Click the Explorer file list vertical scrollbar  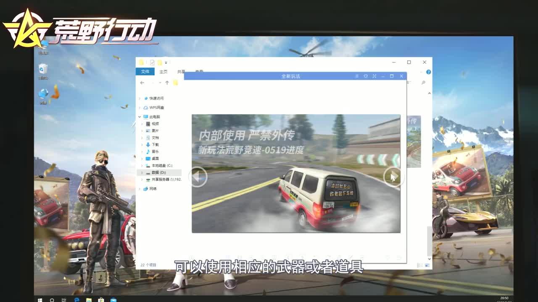[429, 241]
